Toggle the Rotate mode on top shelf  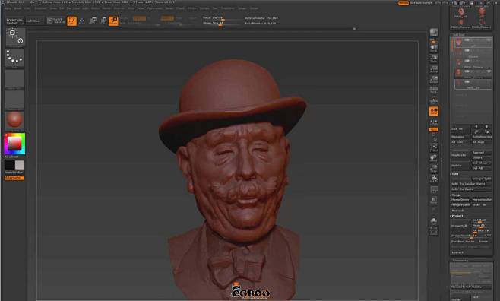[113, 21]
